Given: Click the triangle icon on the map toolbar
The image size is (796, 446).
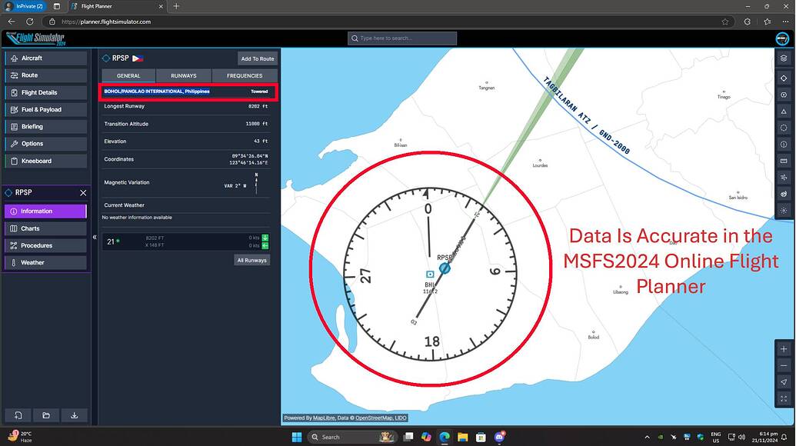Looking at the screenshot, I should 784,111.
